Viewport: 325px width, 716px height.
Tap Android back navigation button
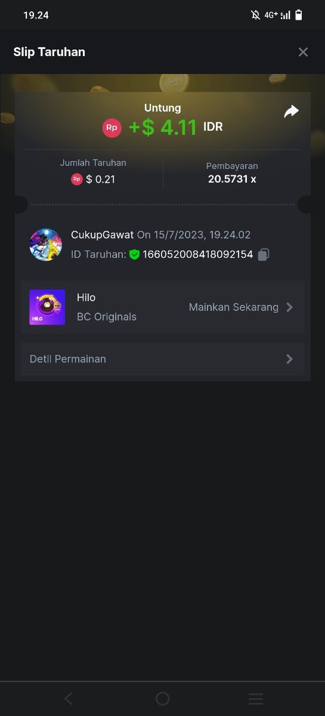click(x=69, y=699)
